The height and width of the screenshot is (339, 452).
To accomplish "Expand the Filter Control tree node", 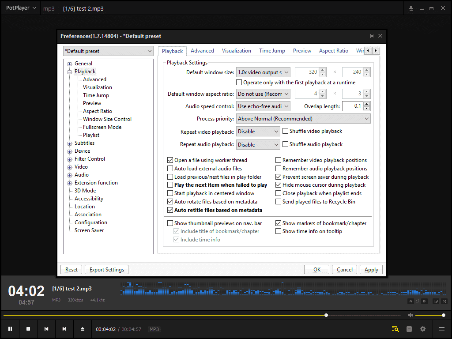I will [69, 159].
